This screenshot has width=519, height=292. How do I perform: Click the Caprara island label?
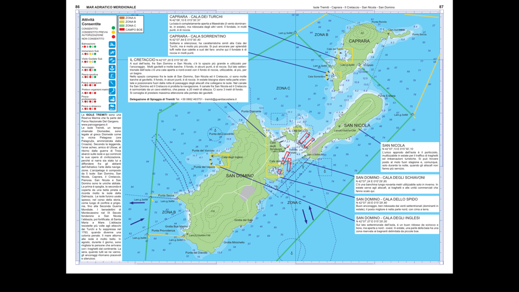click(x=359, y=41)
